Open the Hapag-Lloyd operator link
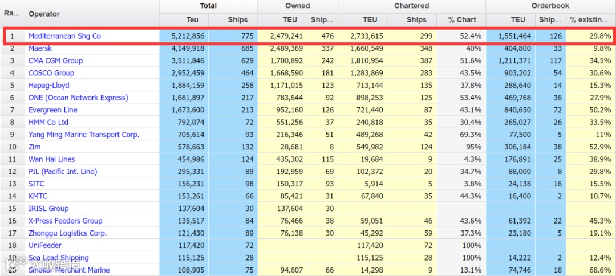Image resolution: width=616 pixels, height=276 pixels. [48, 85]
